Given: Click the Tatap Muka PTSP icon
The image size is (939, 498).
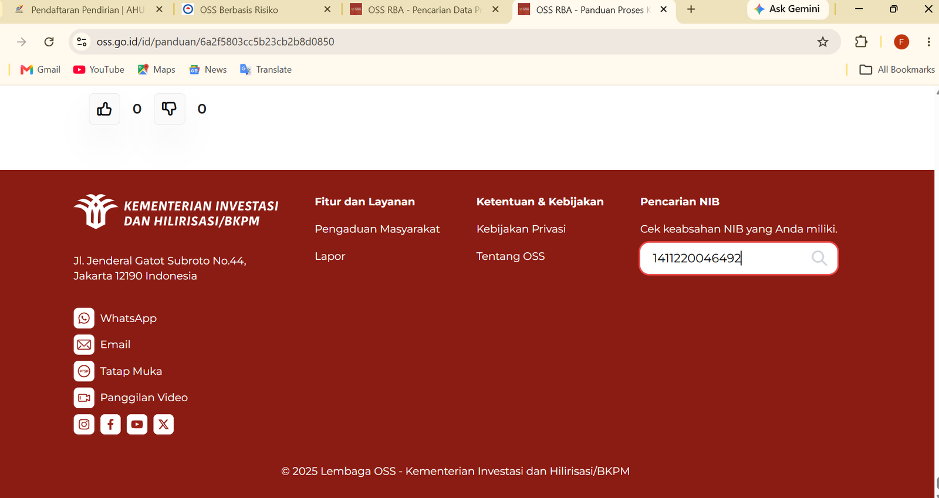Looking at the screenshot, I should [x=84, y=371].
